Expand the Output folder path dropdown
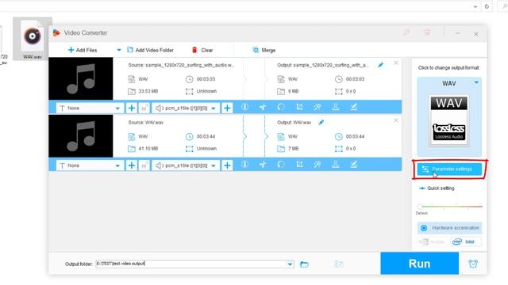 coord(290,264)
